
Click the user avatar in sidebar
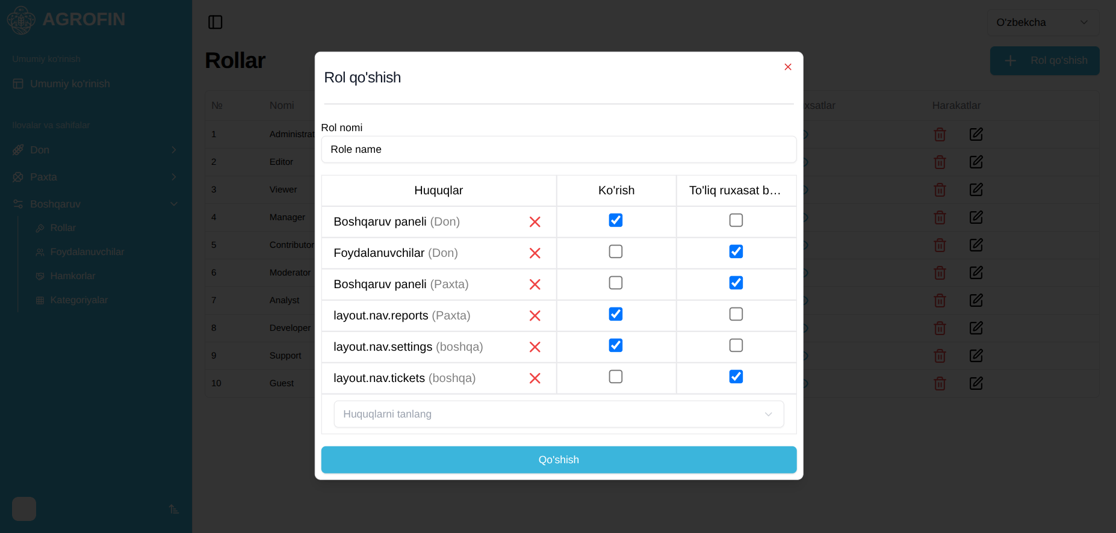pos(24,509)
